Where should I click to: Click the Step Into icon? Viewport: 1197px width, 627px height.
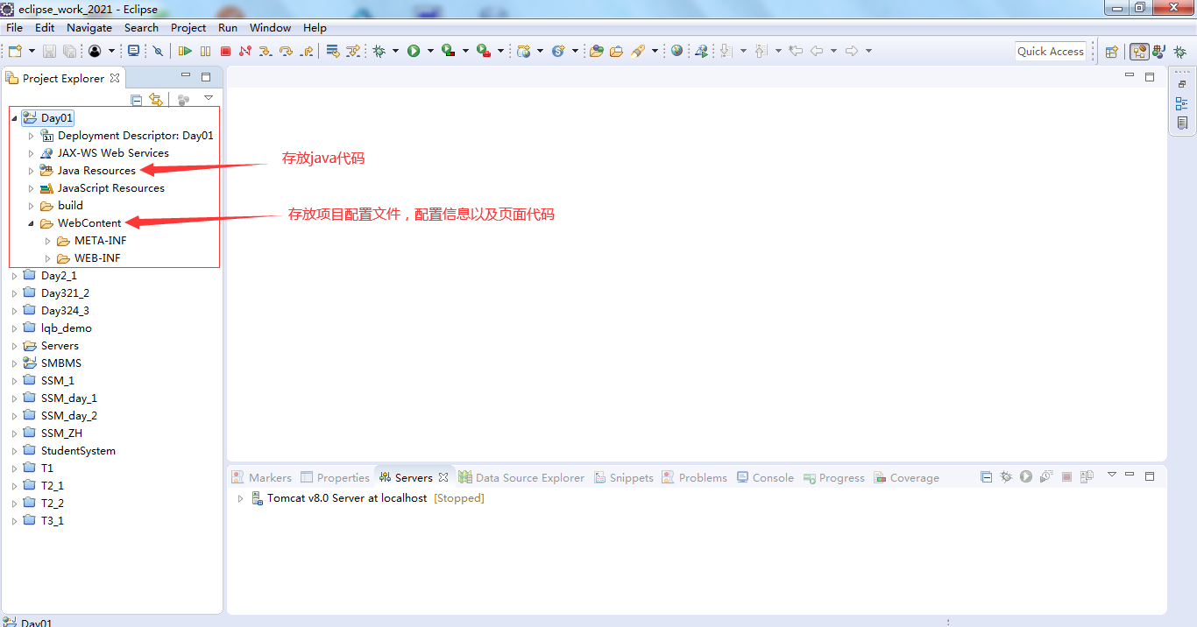(x=265, y=51)
